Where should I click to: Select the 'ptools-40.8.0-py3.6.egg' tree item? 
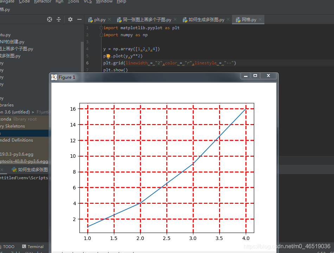coord(24,161)
